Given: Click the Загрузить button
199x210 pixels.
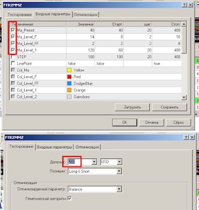Looking at the screenshot, I should click(x=132, y=107).
